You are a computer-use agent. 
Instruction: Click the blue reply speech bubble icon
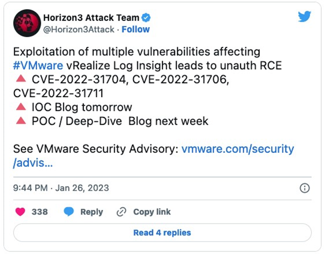tap(68, 212)
